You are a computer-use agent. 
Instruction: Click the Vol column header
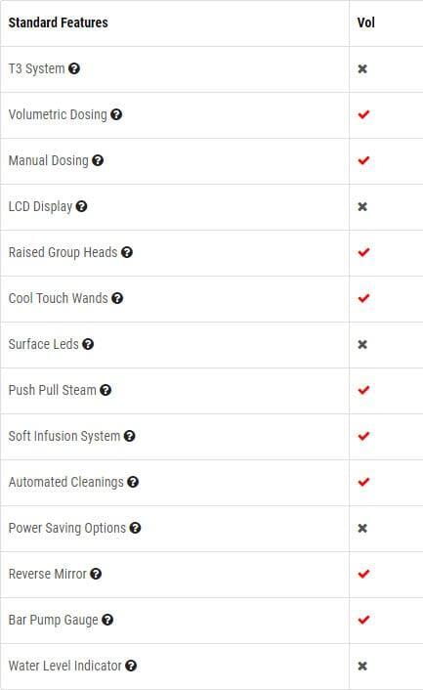[x=365, y=22]
